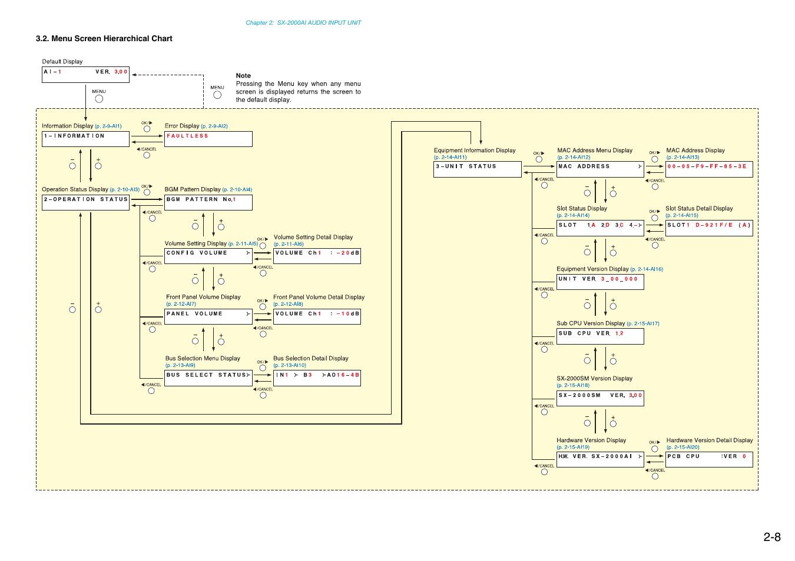The image size is (795, 561).
Task: Open page reference p. 2-15-AI18
Action: coord(573,386)
